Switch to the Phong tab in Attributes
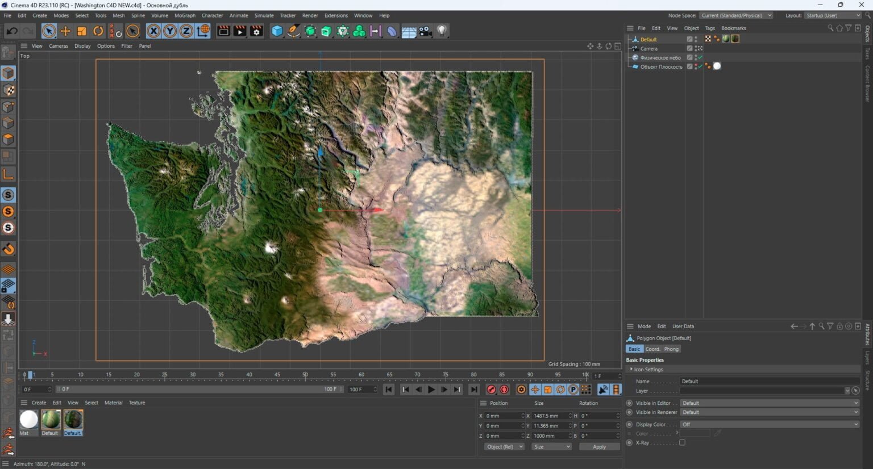The width and height of the screenshot is (873, 469). coord(671,349)
